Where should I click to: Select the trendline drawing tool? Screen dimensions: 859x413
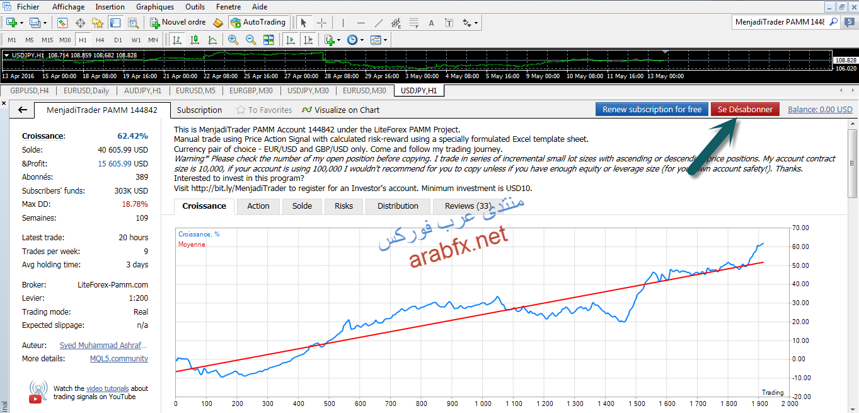tap(378, 23)
